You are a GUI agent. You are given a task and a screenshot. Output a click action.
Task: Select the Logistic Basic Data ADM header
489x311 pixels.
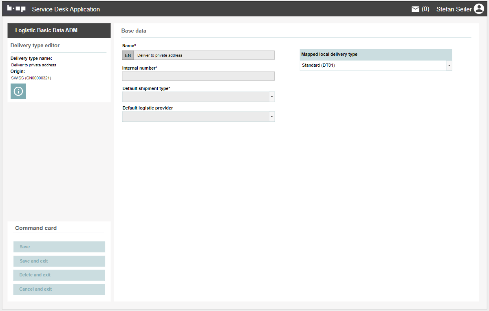(46, 31)
